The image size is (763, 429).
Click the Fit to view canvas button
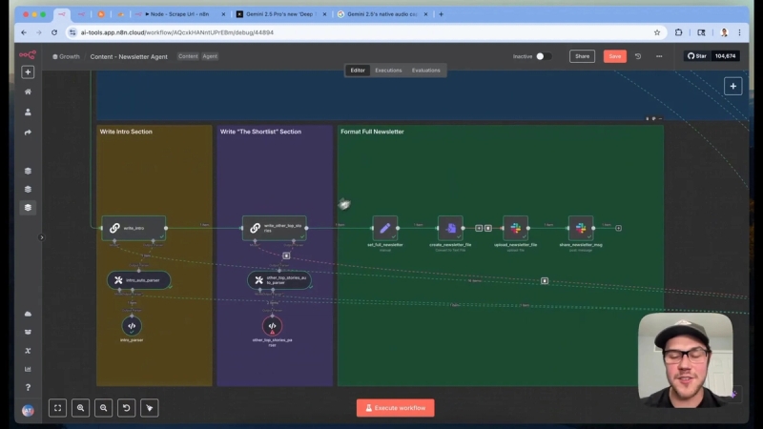(58, 408)
